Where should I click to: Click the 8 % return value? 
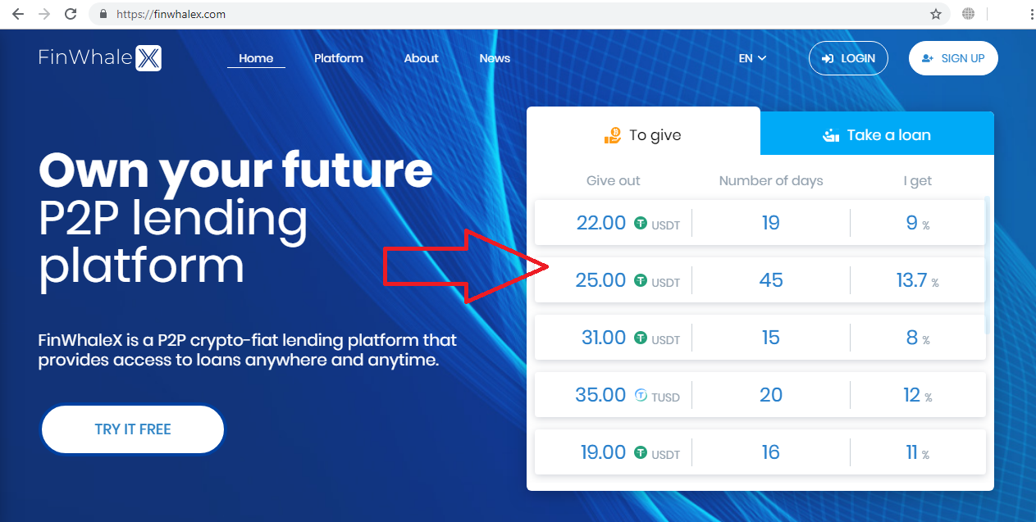click(917, 338)
